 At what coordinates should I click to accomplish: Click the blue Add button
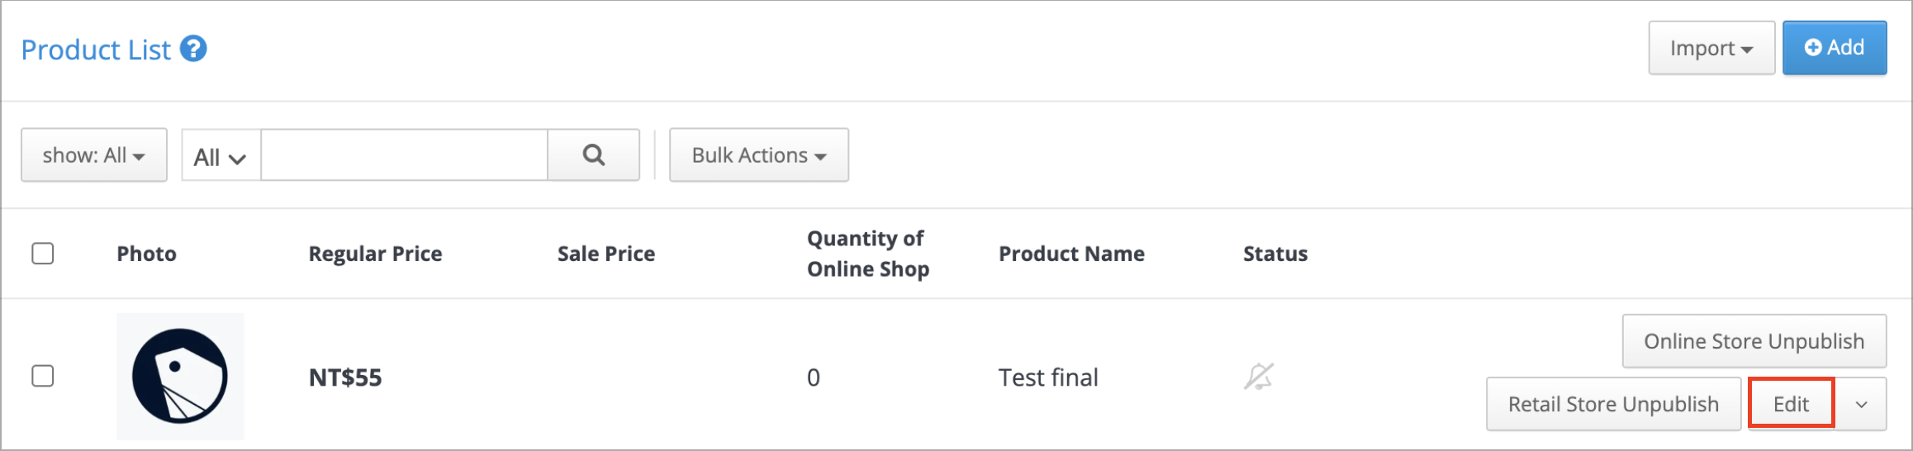[x=1835, y=48]
